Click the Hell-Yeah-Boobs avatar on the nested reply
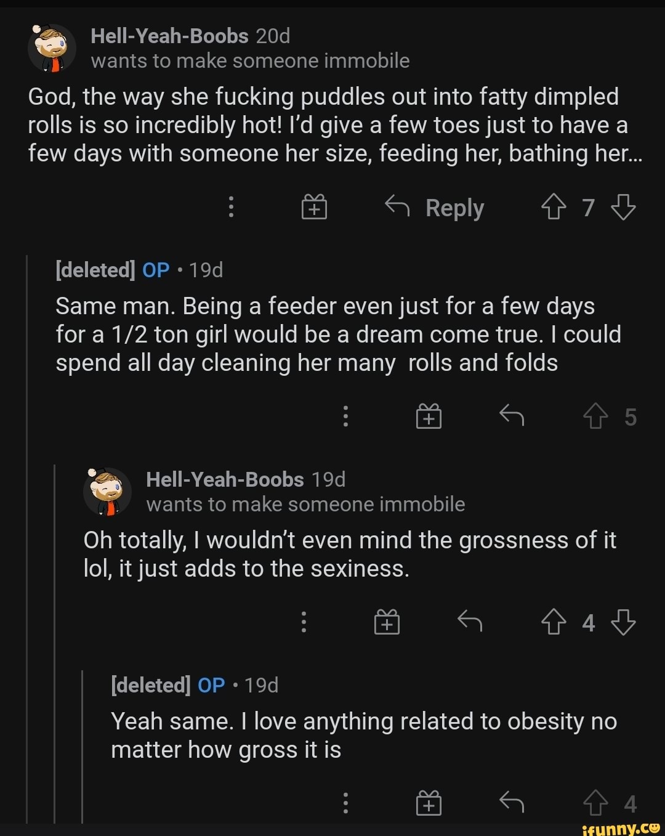Screen dimensions: 665x836 107,492
